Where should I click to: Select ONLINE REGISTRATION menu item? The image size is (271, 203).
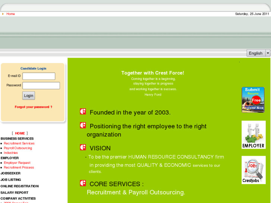pyautogui.click(x=19, y=186)
